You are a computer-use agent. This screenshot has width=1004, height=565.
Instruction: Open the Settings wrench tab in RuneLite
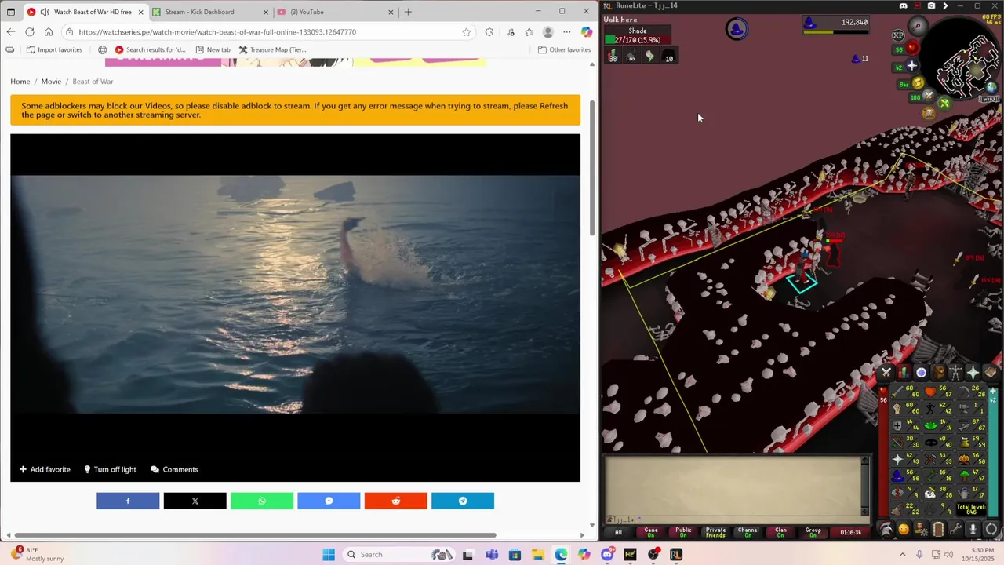coord(956,528)
